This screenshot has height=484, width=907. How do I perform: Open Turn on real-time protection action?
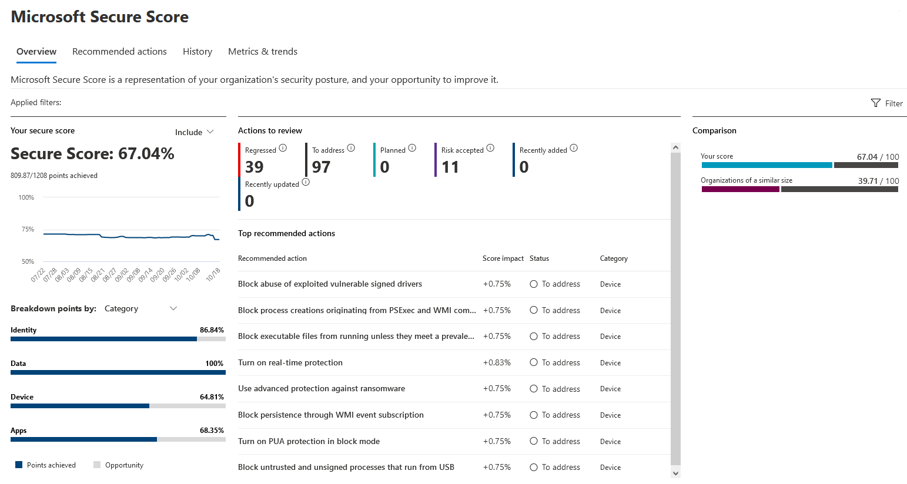click(290, 362)
